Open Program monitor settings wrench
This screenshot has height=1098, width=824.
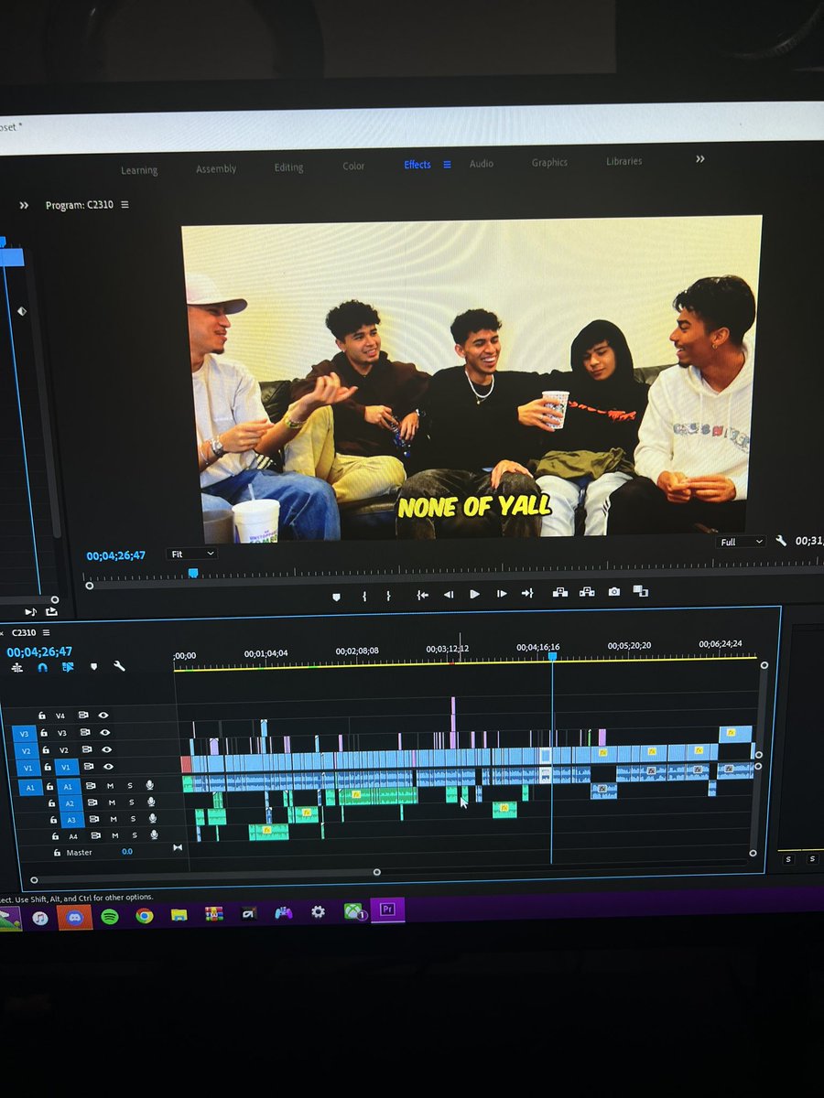pos(781,541)
